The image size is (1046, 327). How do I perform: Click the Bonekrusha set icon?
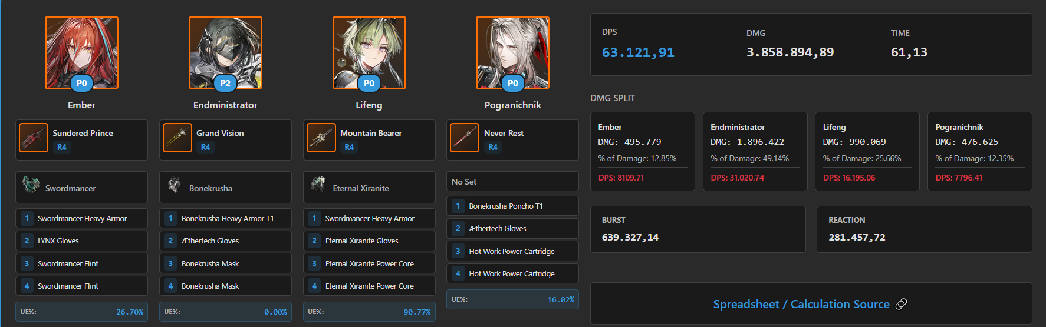(x=175, y=185)
